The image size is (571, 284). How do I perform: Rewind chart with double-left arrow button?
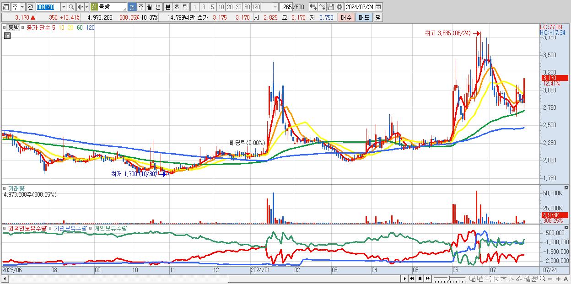tap(412, 279)
